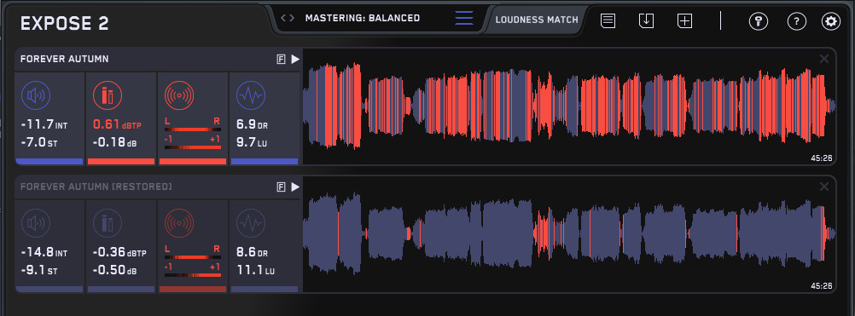Click the preset previous/next arrows
The image size is (855, 316).
pyautogui.click(x=288, y=18)
